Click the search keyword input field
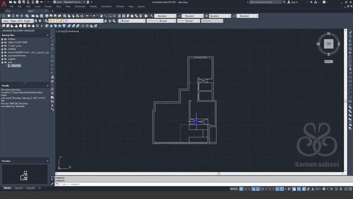Viewport: 353px width, 199px height. pos(265,2)
